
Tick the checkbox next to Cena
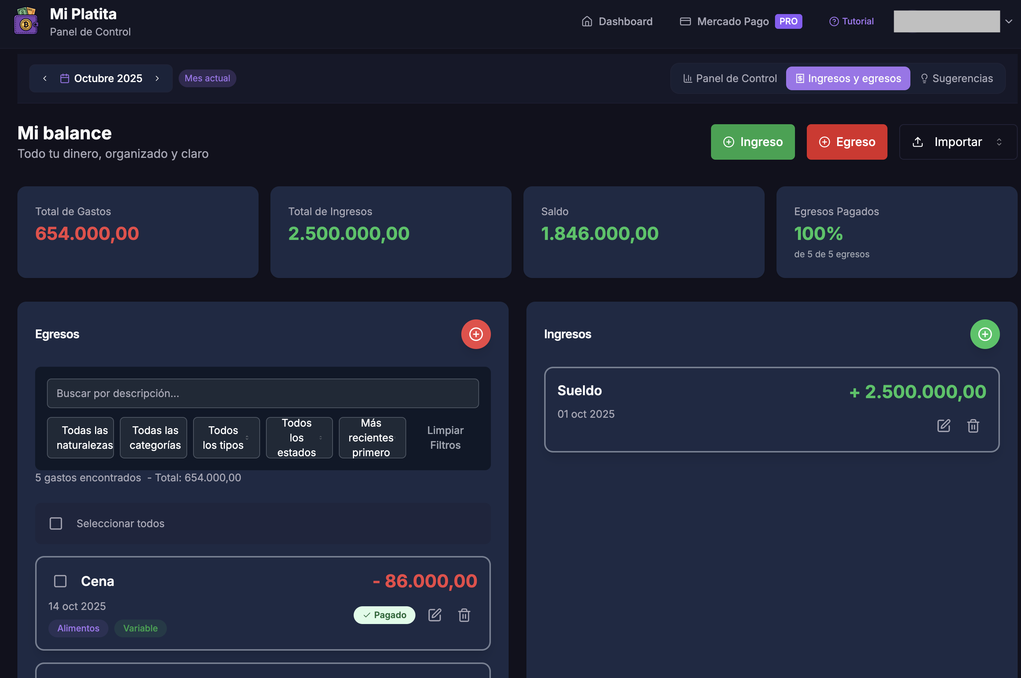tap(60, 581)
